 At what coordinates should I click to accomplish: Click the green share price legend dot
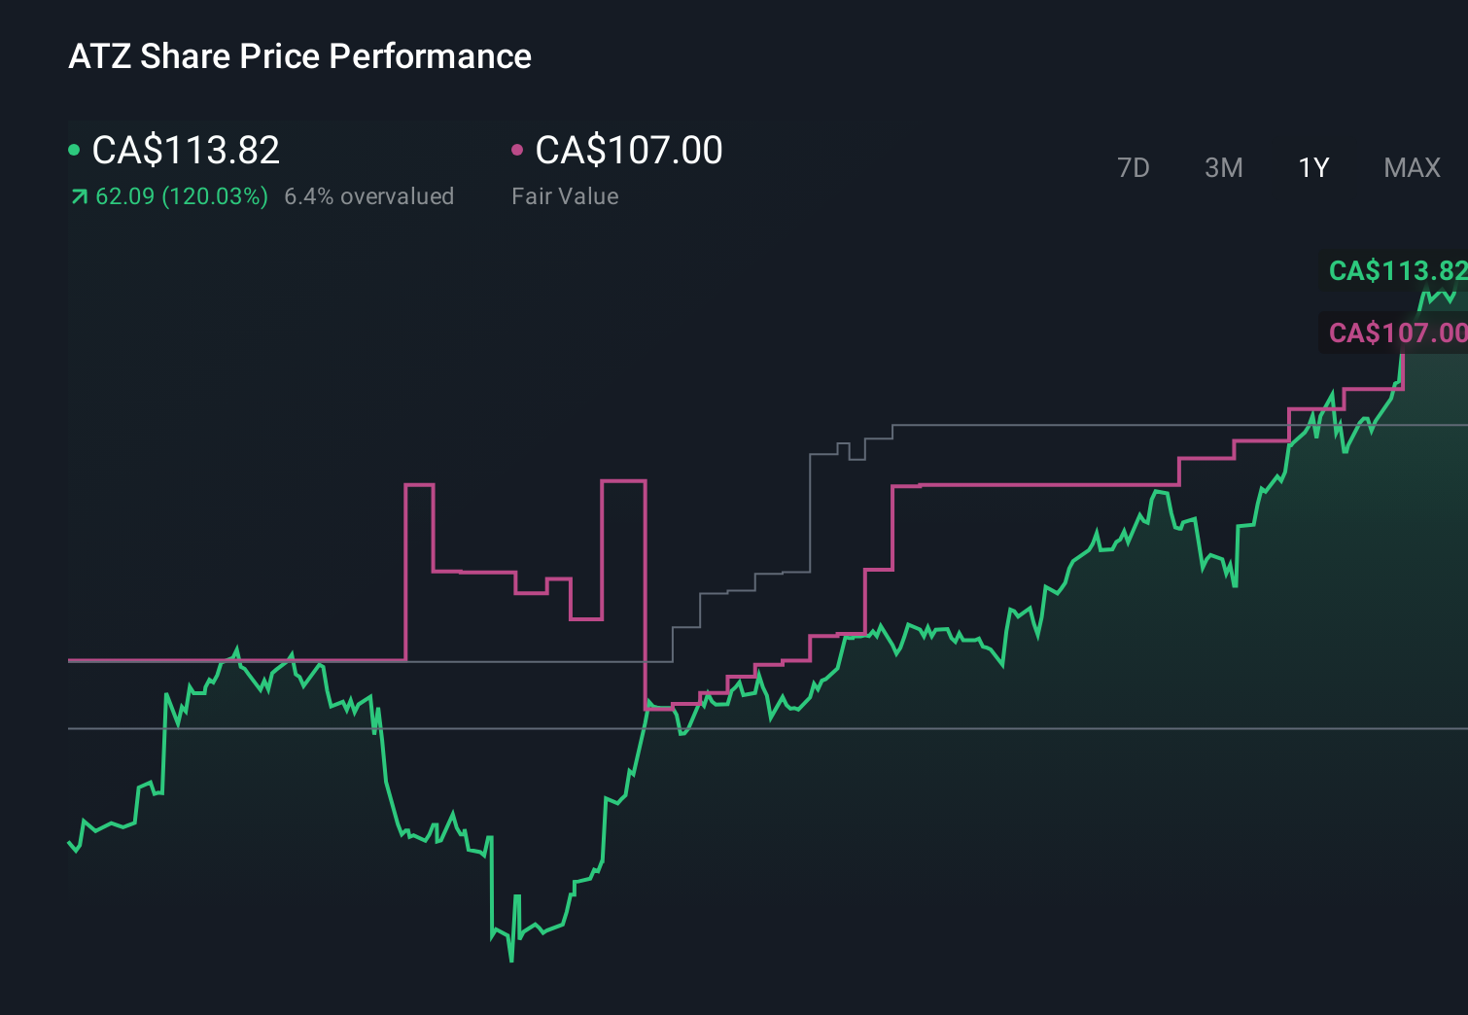(x=74, y=148)
